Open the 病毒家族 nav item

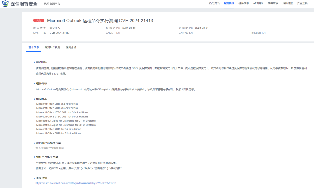(273, 3)
